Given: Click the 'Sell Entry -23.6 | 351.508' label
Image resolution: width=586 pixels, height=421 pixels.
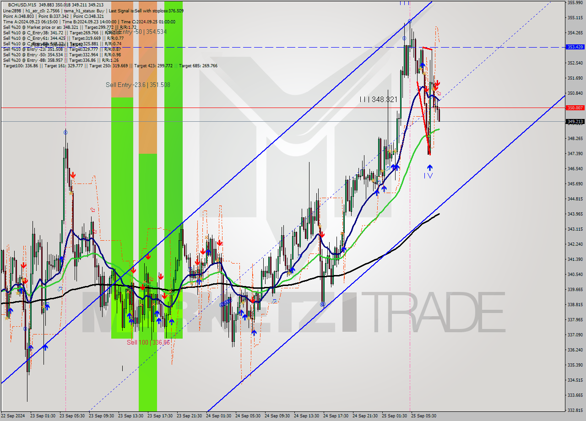Looking at the screenshot, I should pos(138,85).
